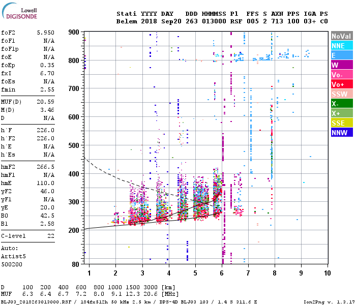Click the fmin value 2.55
Viewport: 356px width, 305px height.
coord(47,89)
